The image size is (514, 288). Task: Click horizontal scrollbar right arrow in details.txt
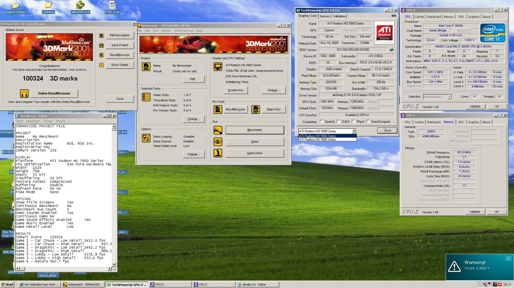(x=110, y=268)
